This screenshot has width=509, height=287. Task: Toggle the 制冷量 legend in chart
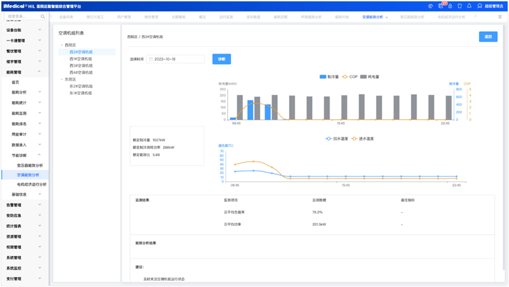329,77
